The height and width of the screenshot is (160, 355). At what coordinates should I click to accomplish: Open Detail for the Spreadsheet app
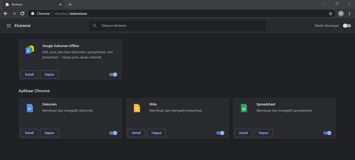243,133
